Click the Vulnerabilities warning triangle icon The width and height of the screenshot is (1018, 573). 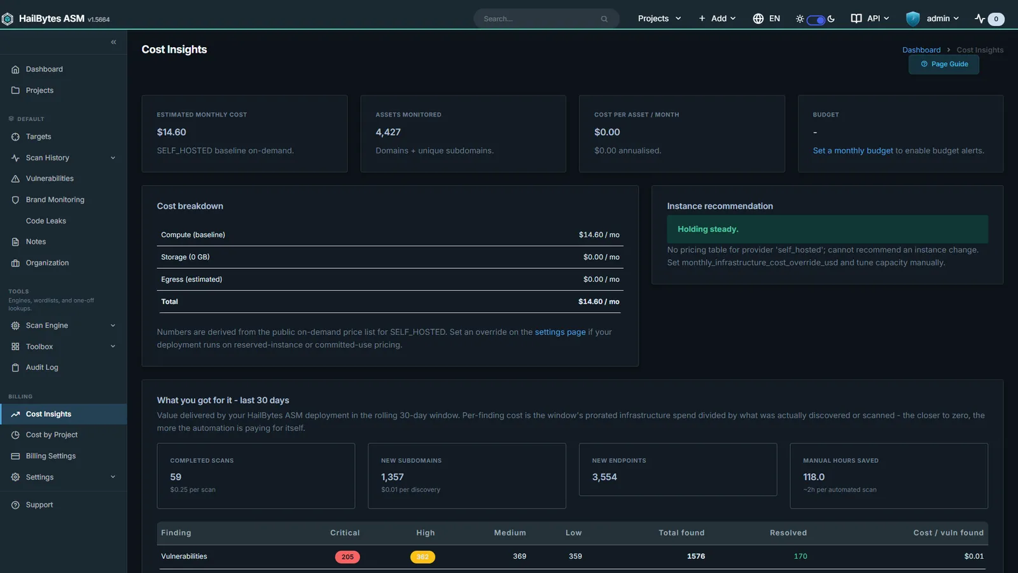[15, 179]
